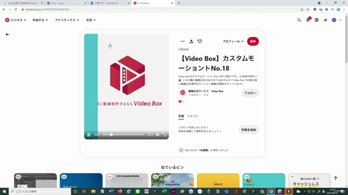Switch to the 写真 tab

(181, 116)
